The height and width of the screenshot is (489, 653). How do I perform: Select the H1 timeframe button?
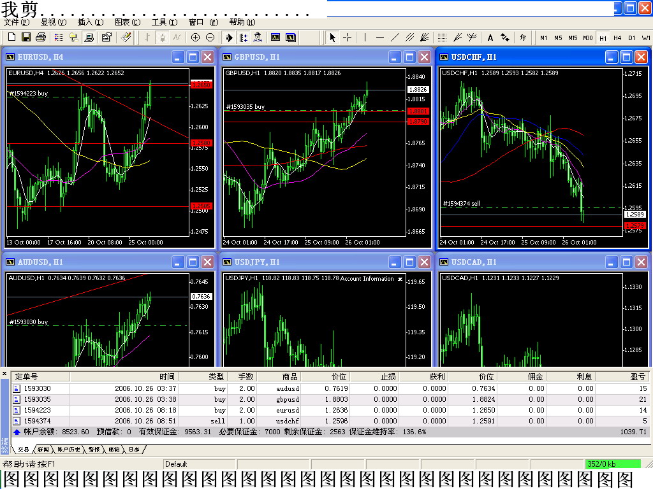tap(603, 38)
